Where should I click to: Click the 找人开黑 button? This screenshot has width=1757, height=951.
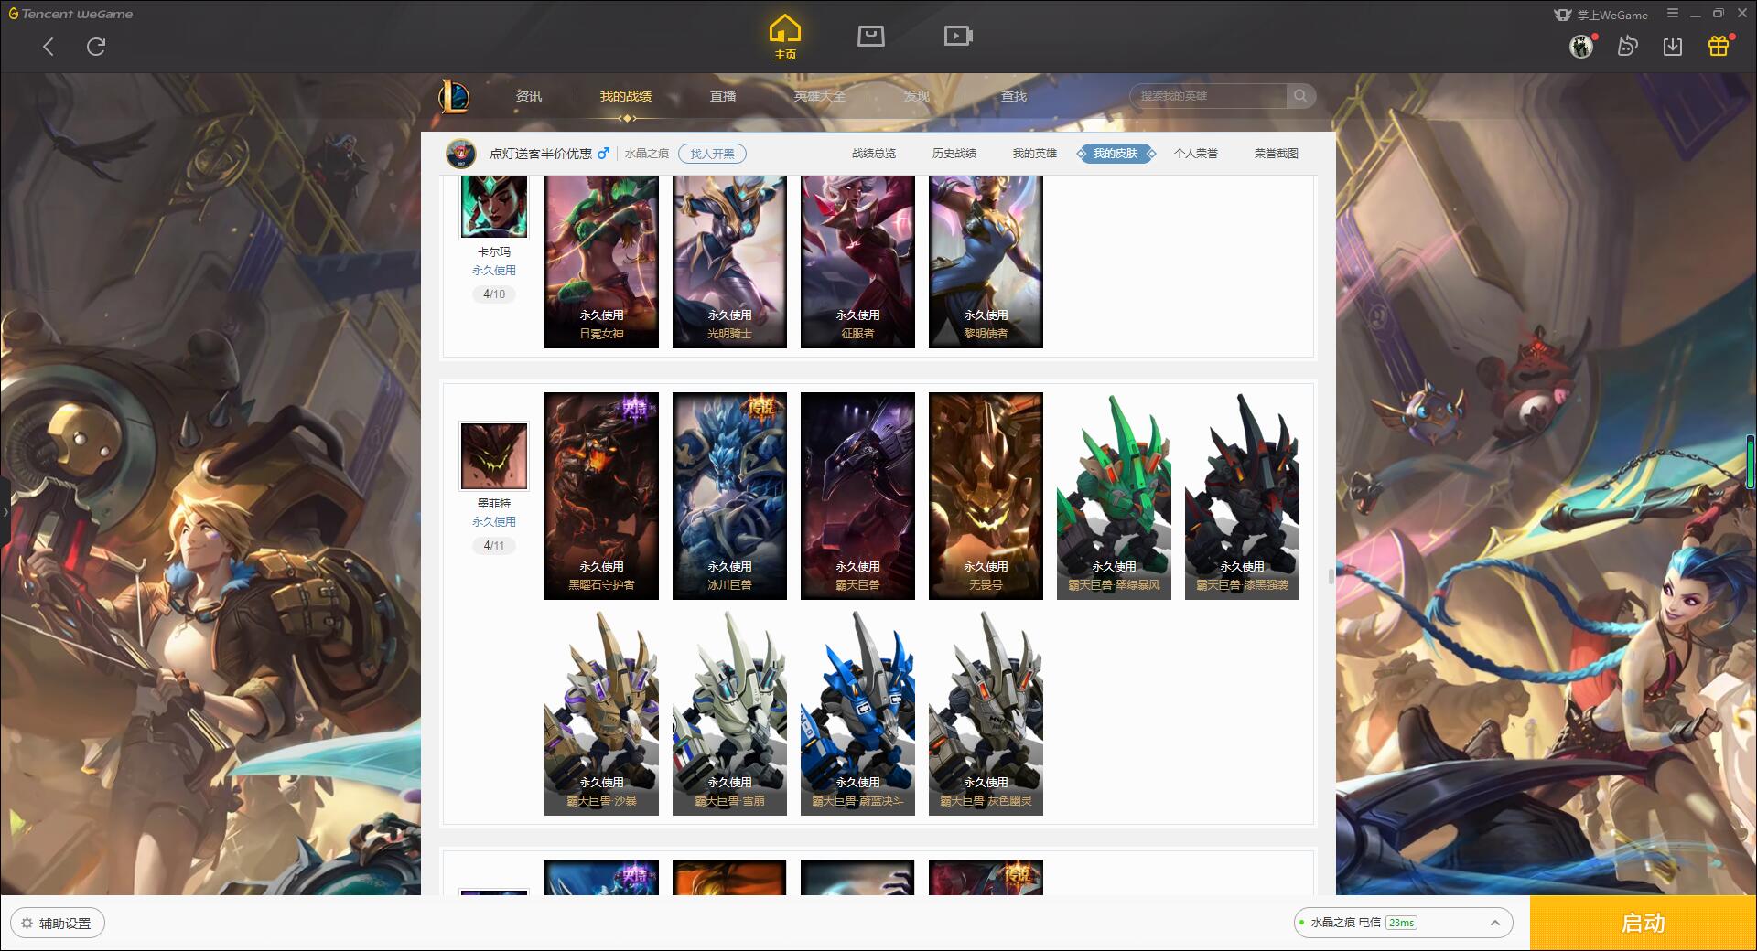[712, 154]
